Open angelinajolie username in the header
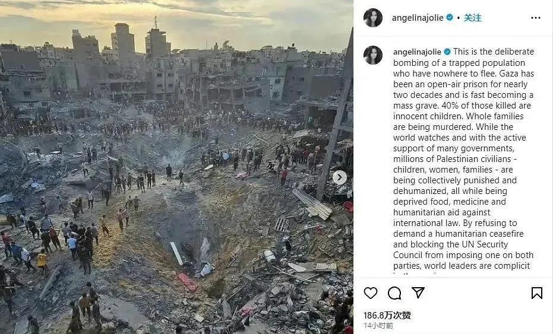Screen dimensions: 553x334 (418, 18)
